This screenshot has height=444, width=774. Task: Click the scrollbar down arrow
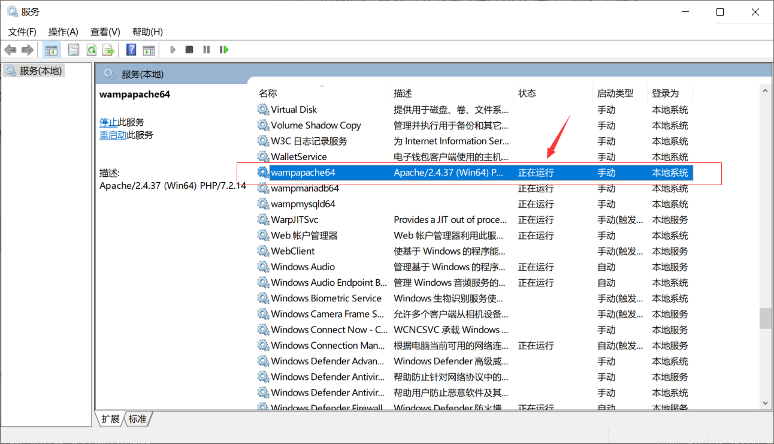point(765,403)
